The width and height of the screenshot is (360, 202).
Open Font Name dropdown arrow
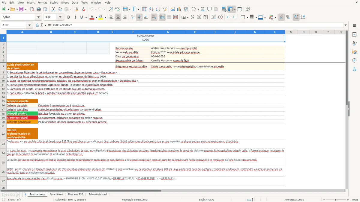coord(38,17)
